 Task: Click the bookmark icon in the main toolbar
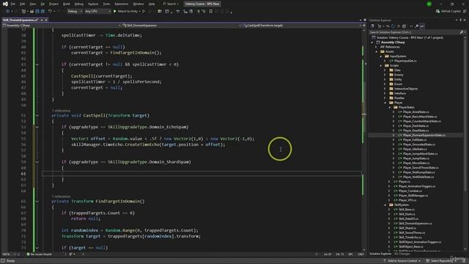click(x=210, y=12)
